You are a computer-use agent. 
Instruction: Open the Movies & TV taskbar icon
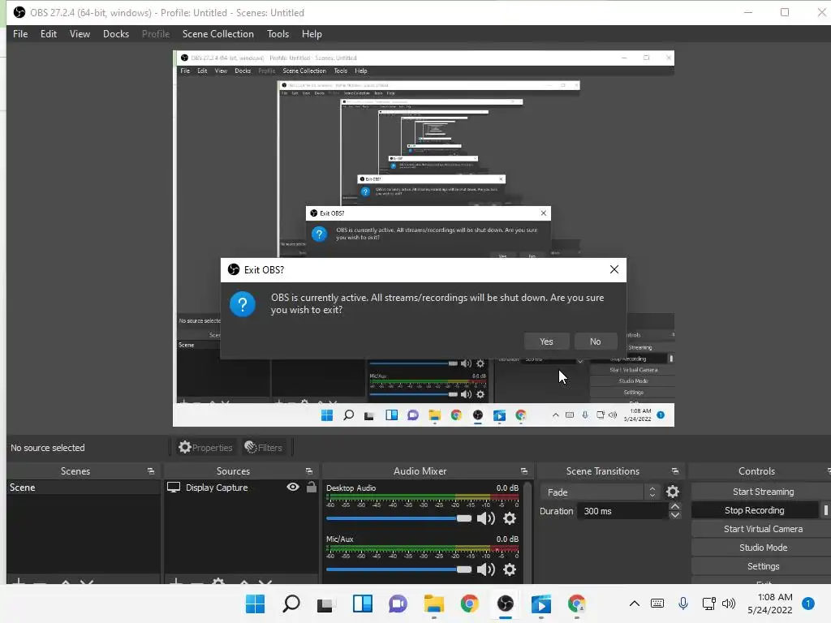pyautogui.click(x=540, y=604)
